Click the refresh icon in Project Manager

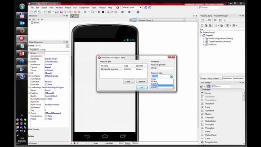pyautogui.click(x=202, y=26)
